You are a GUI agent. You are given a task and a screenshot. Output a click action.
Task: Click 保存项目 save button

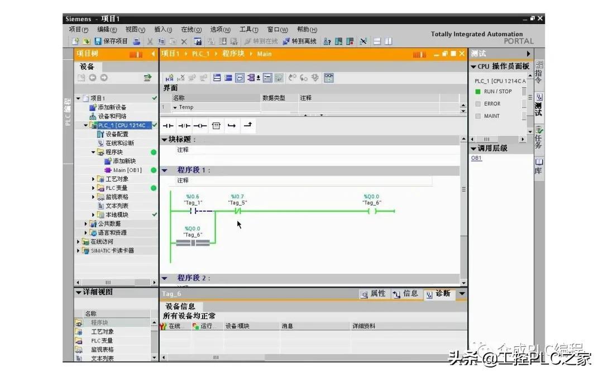[x=111, y=41]
